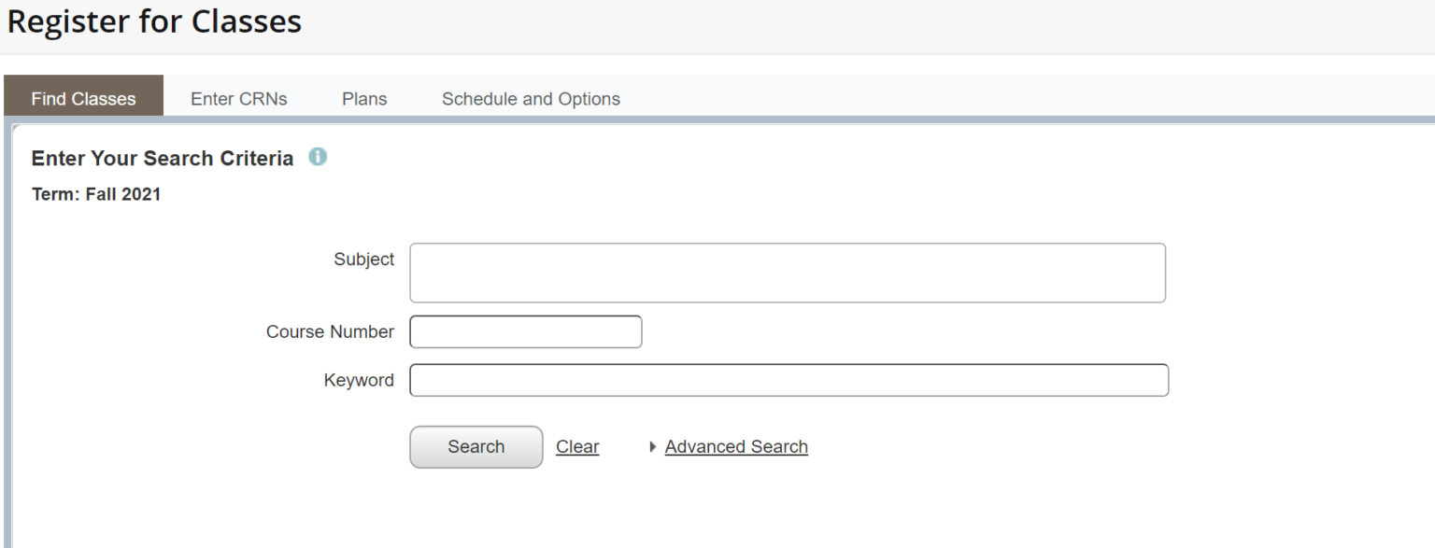The width and height of the screenshot is (1435, 548).
Task: Go to Schedule and Options tab
Action: [x=531, y=99]
